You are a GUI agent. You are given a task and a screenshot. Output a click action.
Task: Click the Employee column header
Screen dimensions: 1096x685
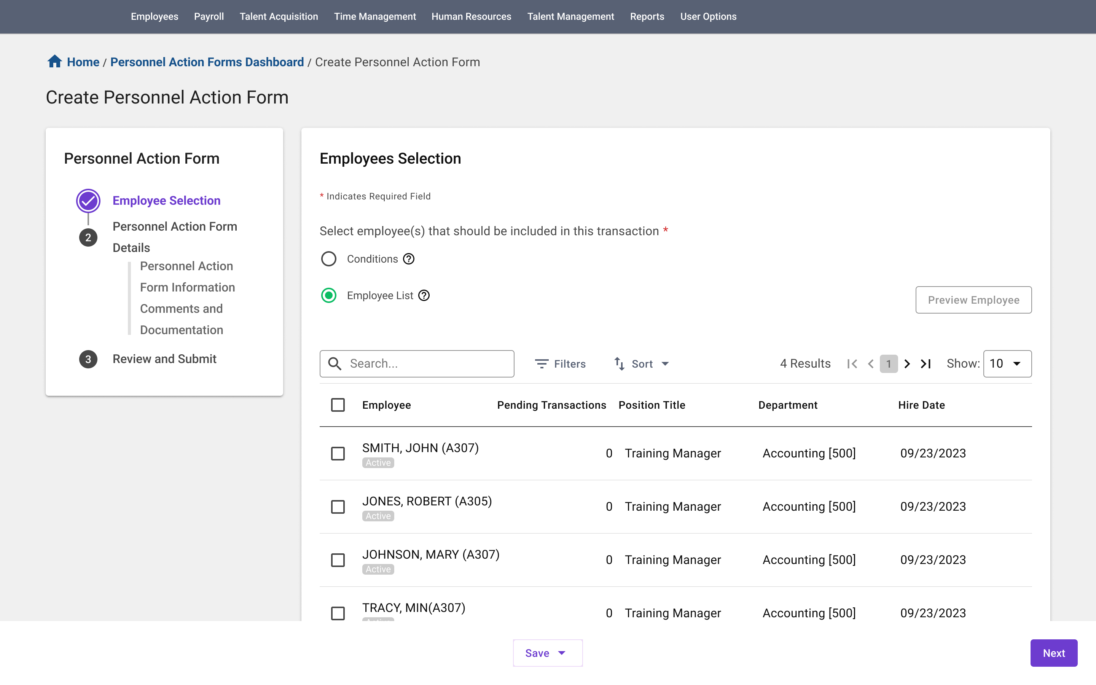tap(386, 405)
